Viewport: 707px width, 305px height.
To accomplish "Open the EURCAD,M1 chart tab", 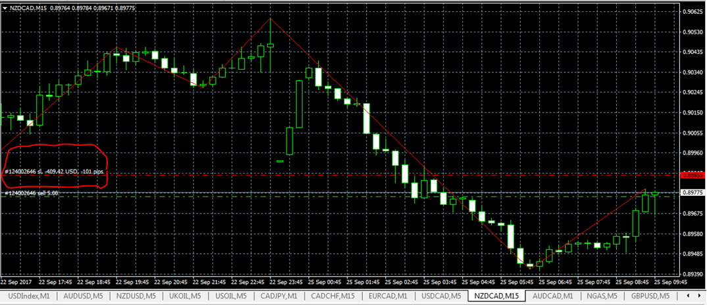I will [388, 296].
